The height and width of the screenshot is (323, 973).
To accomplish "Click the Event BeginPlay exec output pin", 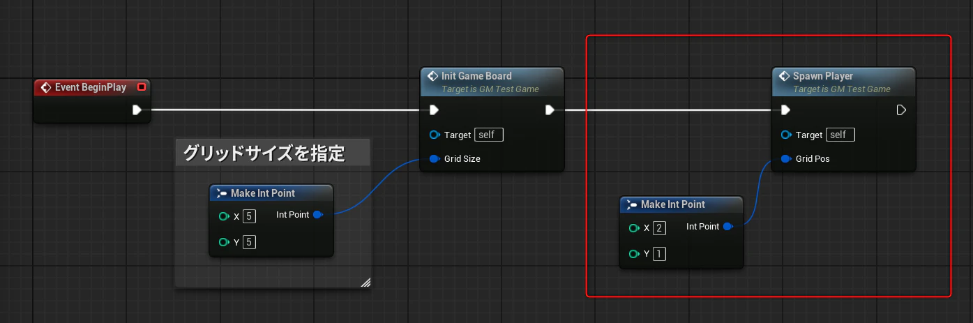I will [137, 110].
